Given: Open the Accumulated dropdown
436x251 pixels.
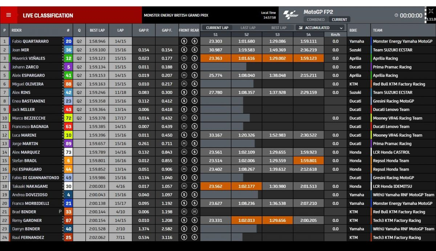Looking at the screenshot, I should pos(321,28).
